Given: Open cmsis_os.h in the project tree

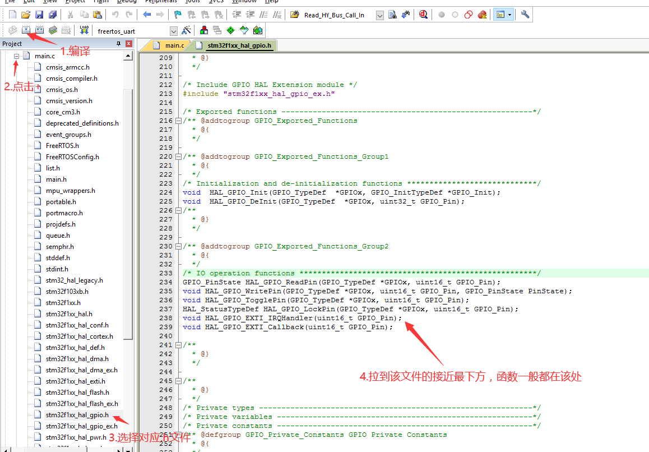Looking at the screenshot, I should click(62, 90).
